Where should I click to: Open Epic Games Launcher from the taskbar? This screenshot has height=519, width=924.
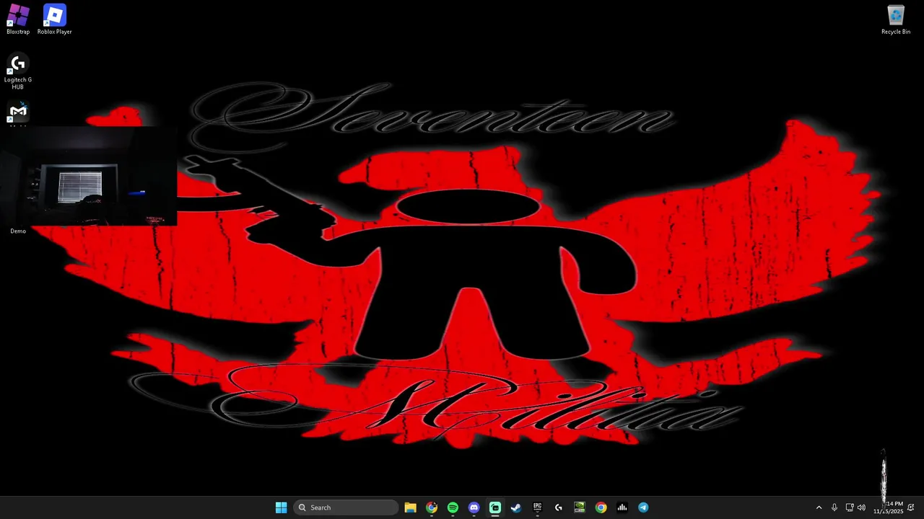tap(537, 507)
